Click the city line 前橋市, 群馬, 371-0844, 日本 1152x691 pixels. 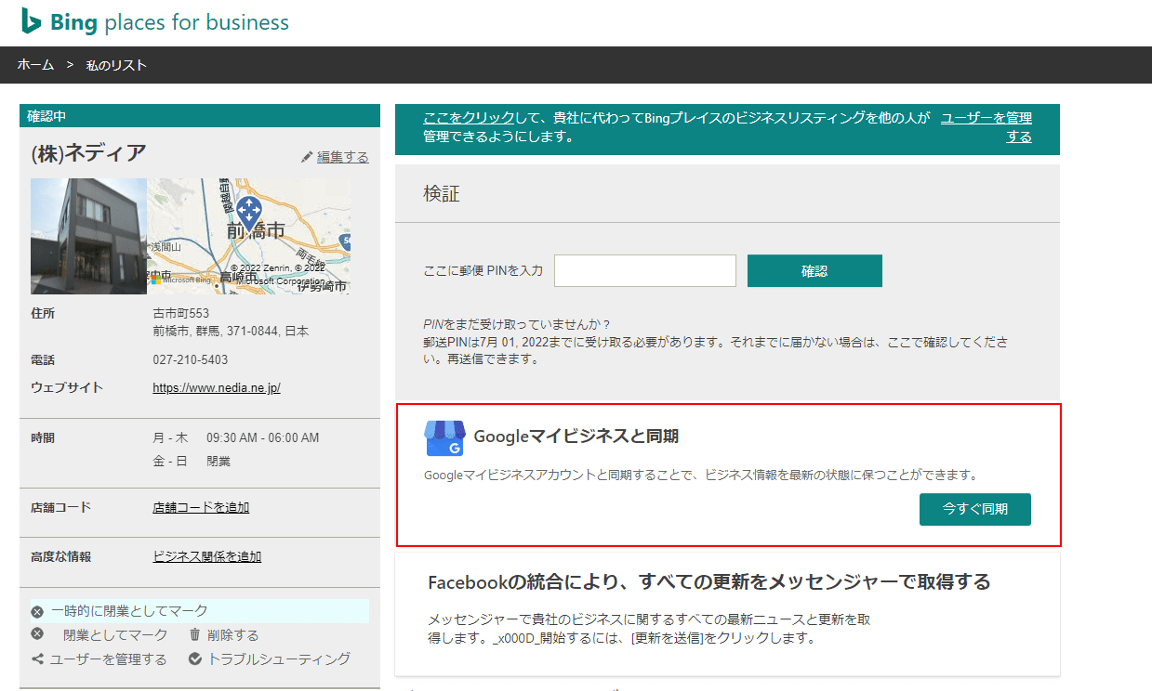coord(231,332)
